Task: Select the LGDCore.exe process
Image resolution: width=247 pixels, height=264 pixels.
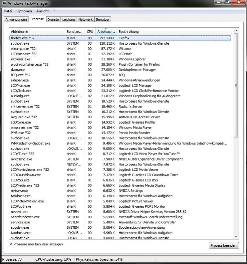Action: 120,122
